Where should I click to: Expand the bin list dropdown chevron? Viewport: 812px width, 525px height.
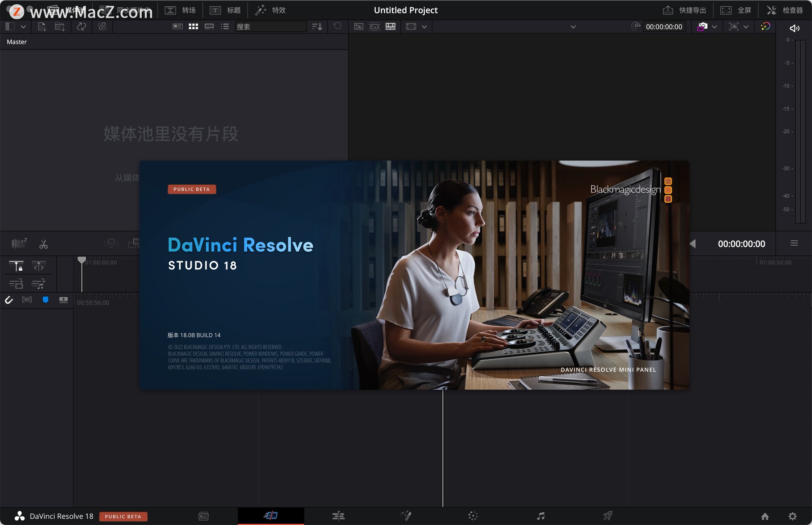click(23, 27)
